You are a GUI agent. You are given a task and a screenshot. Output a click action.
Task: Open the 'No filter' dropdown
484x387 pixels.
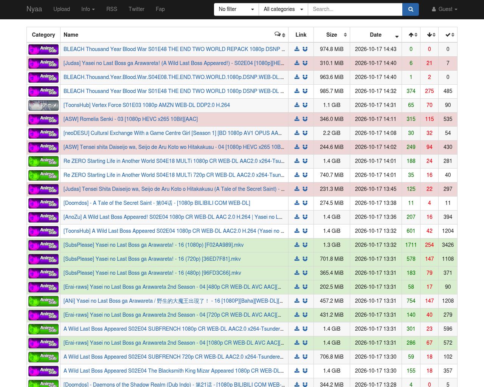coord(236,9)
